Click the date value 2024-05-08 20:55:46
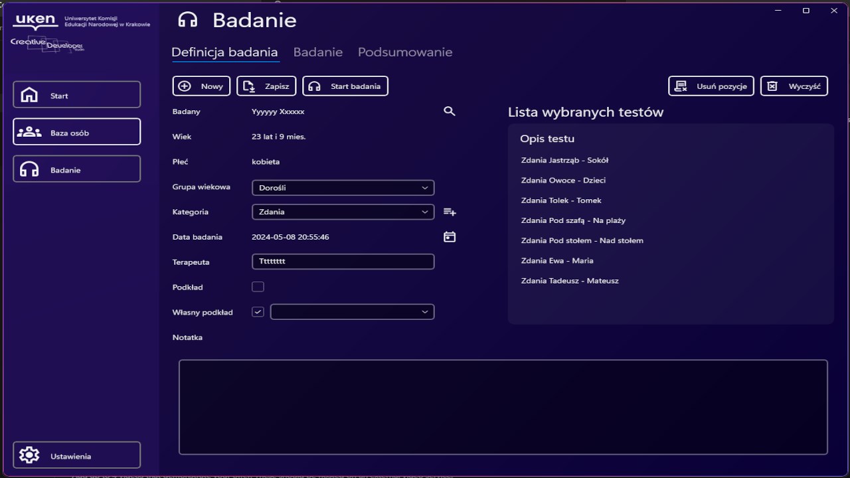Screen dimensions: 850x478 click(x=290, y=237)
